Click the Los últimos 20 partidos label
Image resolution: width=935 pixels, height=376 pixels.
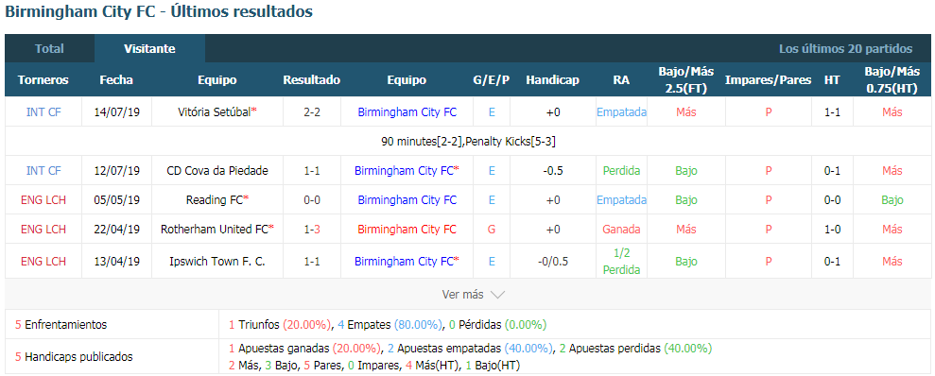point(845,49)
